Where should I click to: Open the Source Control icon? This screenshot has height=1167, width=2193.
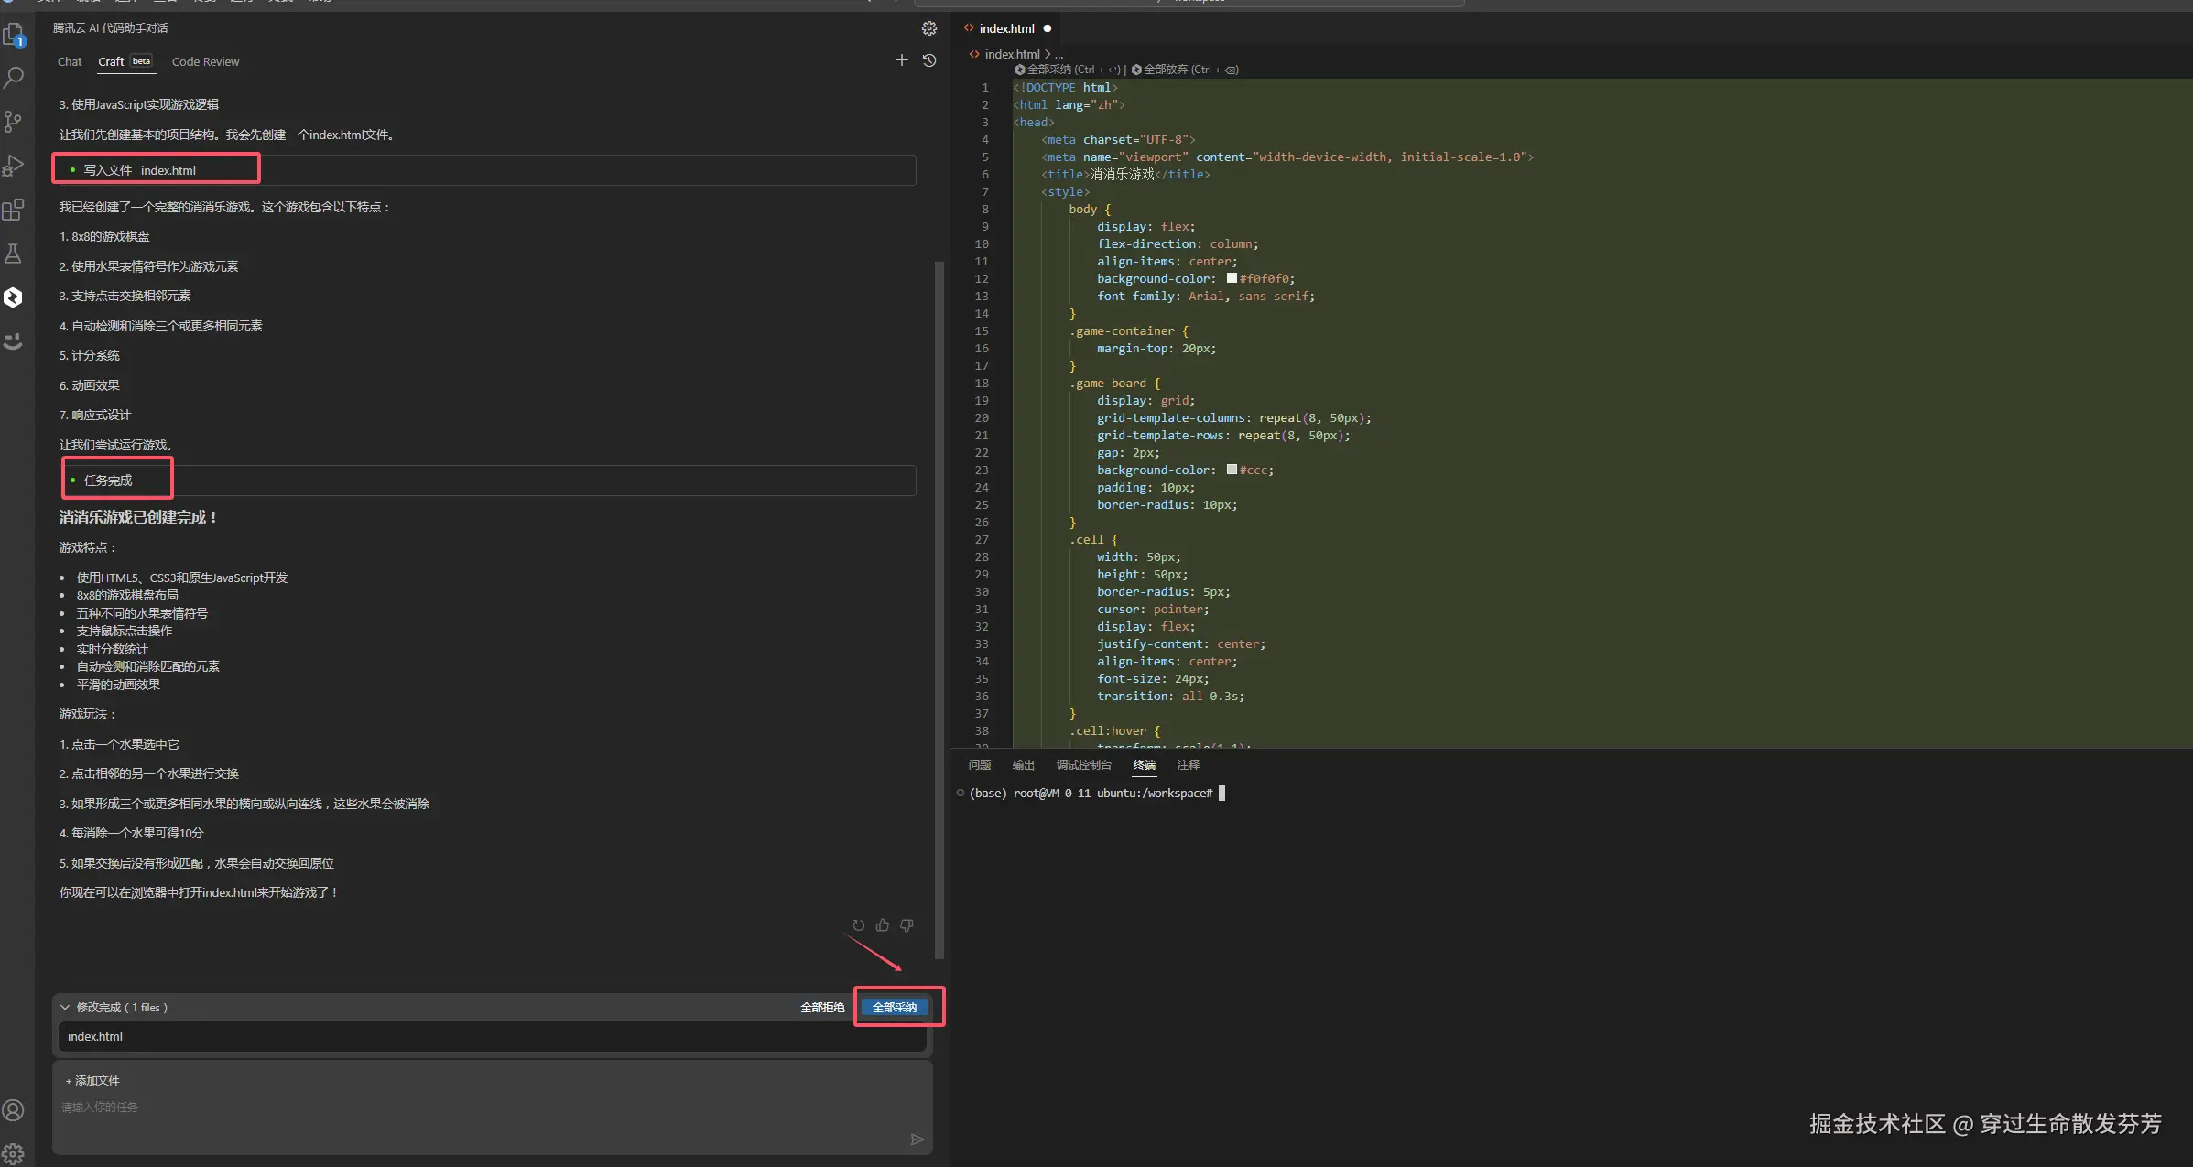pyautogui.click(x=14, y=122)
